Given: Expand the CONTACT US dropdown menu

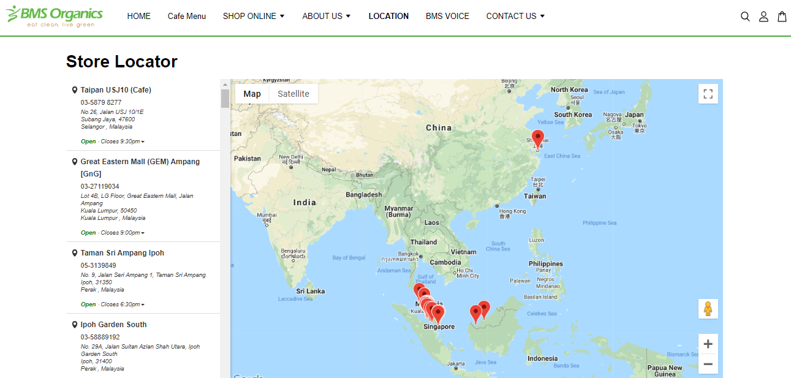Looking at the screenshot, I should pyautogui.click(x=515, y=17).
